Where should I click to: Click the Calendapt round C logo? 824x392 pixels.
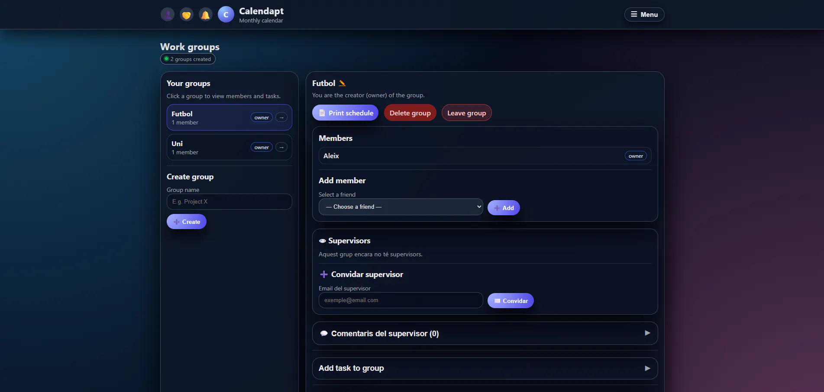pyautogui.click(x=226, y=15)
